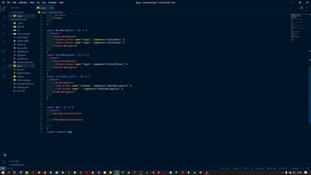311x175 pixels.
Task: Show hidden system tray icons
Action: [x=282, y=173]
